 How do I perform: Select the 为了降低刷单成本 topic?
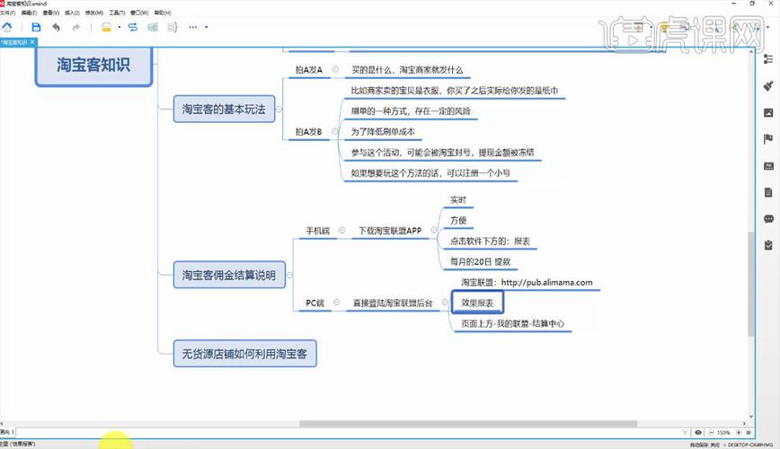383,131
